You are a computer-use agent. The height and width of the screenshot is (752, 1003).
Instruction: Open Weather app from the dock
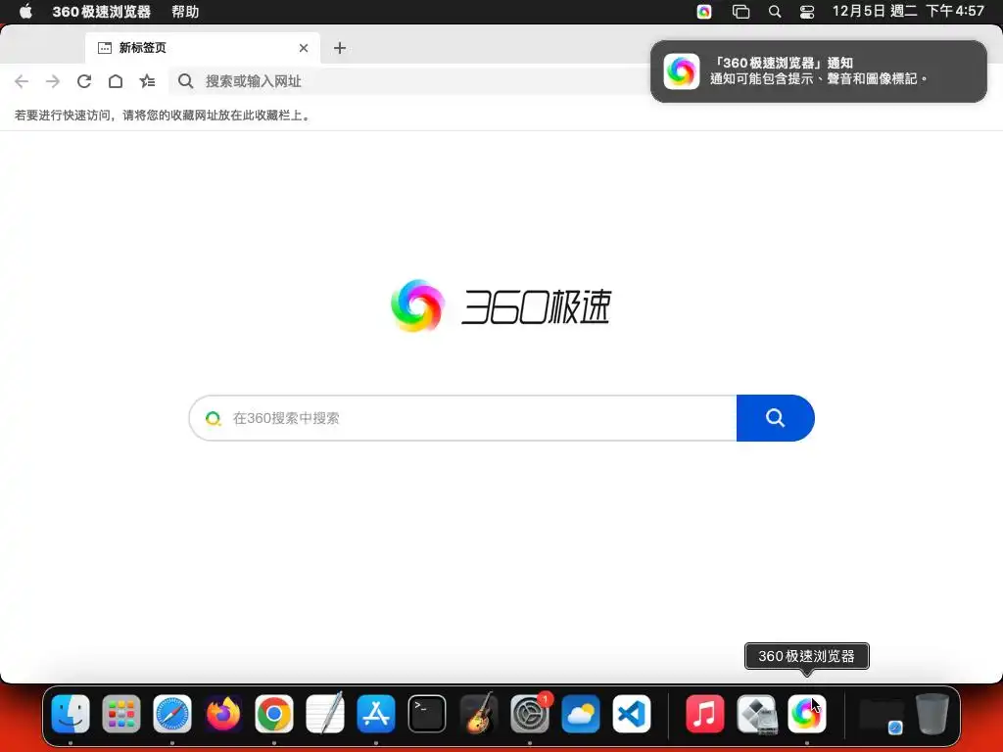coord(580,714)
